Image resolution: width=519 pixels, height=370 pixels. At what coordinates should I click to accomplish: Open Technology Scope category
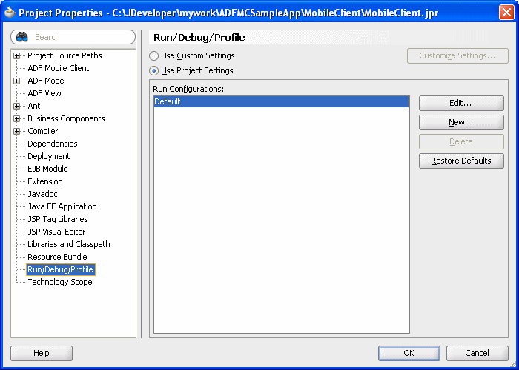click(60, 282)
